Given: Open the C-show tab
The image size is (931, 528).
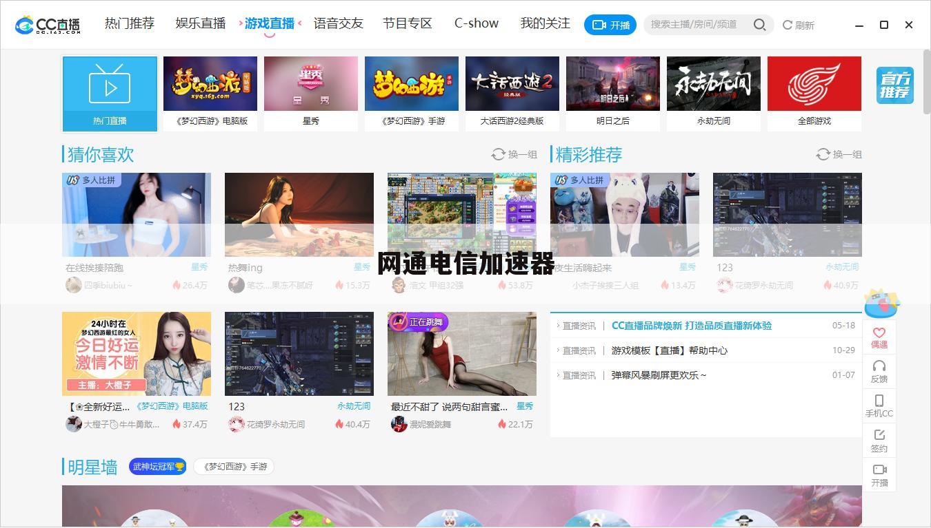Looking at the screenshot, I should [477, 23].
